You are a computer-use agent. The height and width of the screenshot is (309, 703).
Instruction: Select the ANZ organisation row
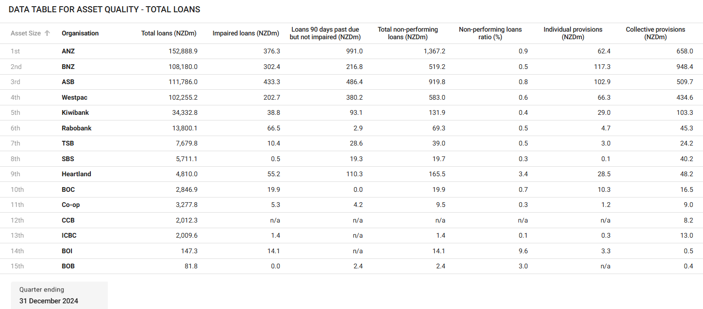(68, 51)
